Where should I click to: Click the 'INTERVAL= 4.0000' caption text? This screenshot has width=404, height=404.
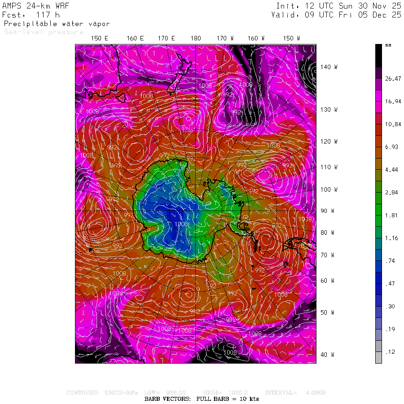tap(295, 393)
